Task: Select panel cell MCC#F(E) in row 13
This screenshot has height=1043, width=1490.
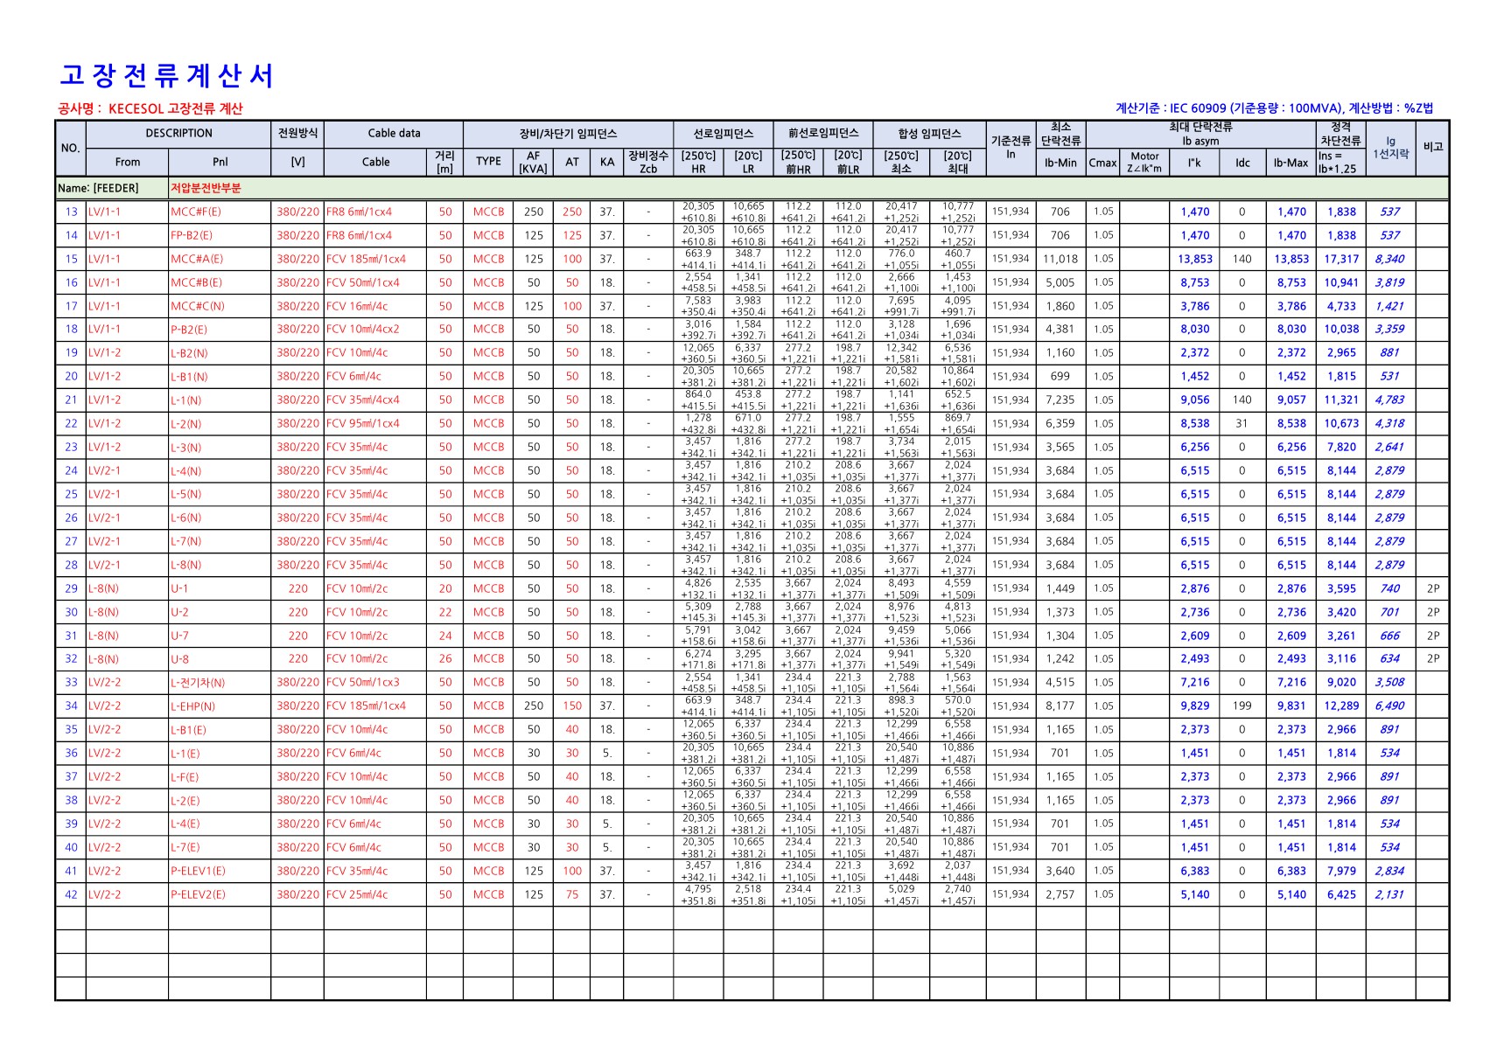Action: click(196, 212)
